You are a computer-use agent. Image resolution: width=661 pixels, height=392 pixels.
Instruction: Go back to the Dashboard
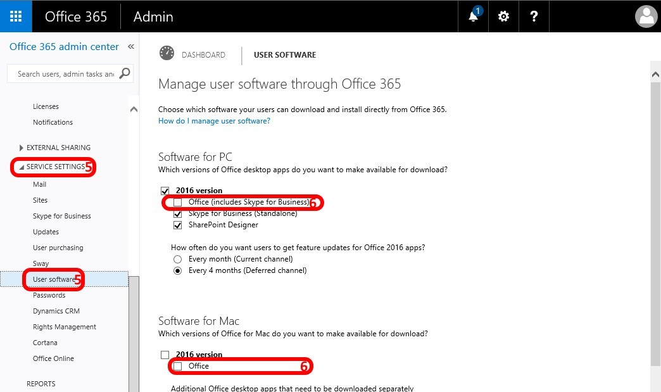pyautogui.click(x=203, y=55)
